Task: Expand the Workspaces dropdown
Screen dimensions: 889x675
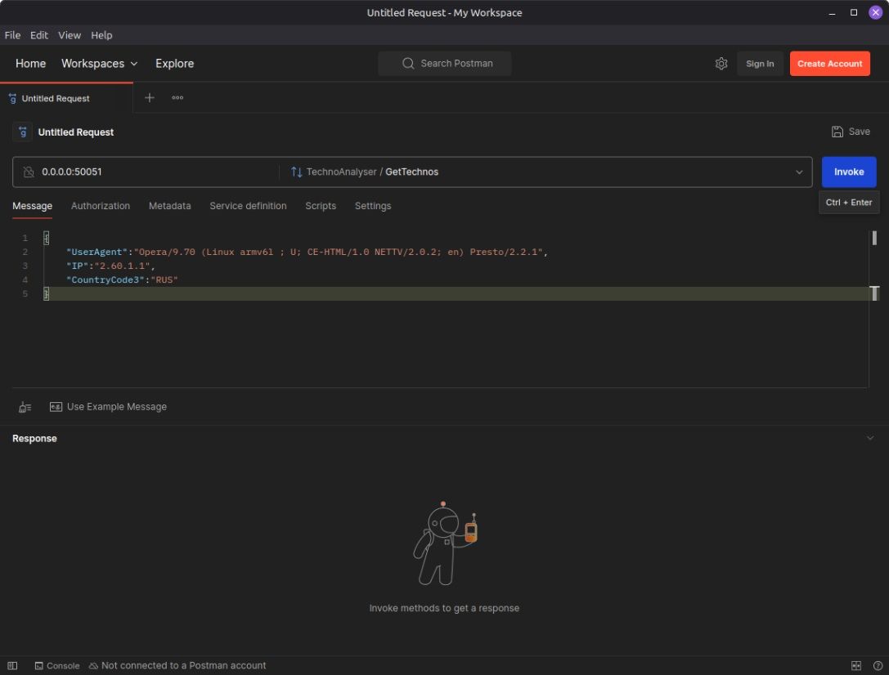Action: tap(100, 64)
